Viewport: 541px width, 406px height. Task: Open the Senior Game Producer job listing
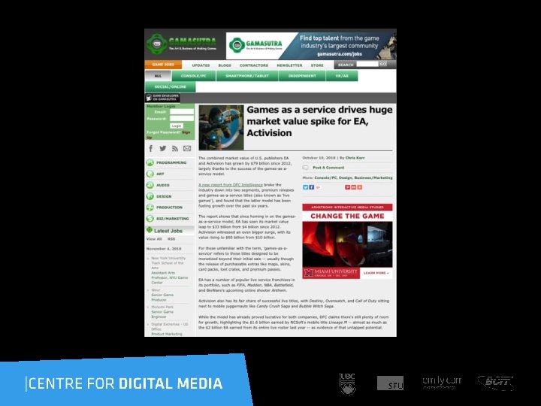162,297
